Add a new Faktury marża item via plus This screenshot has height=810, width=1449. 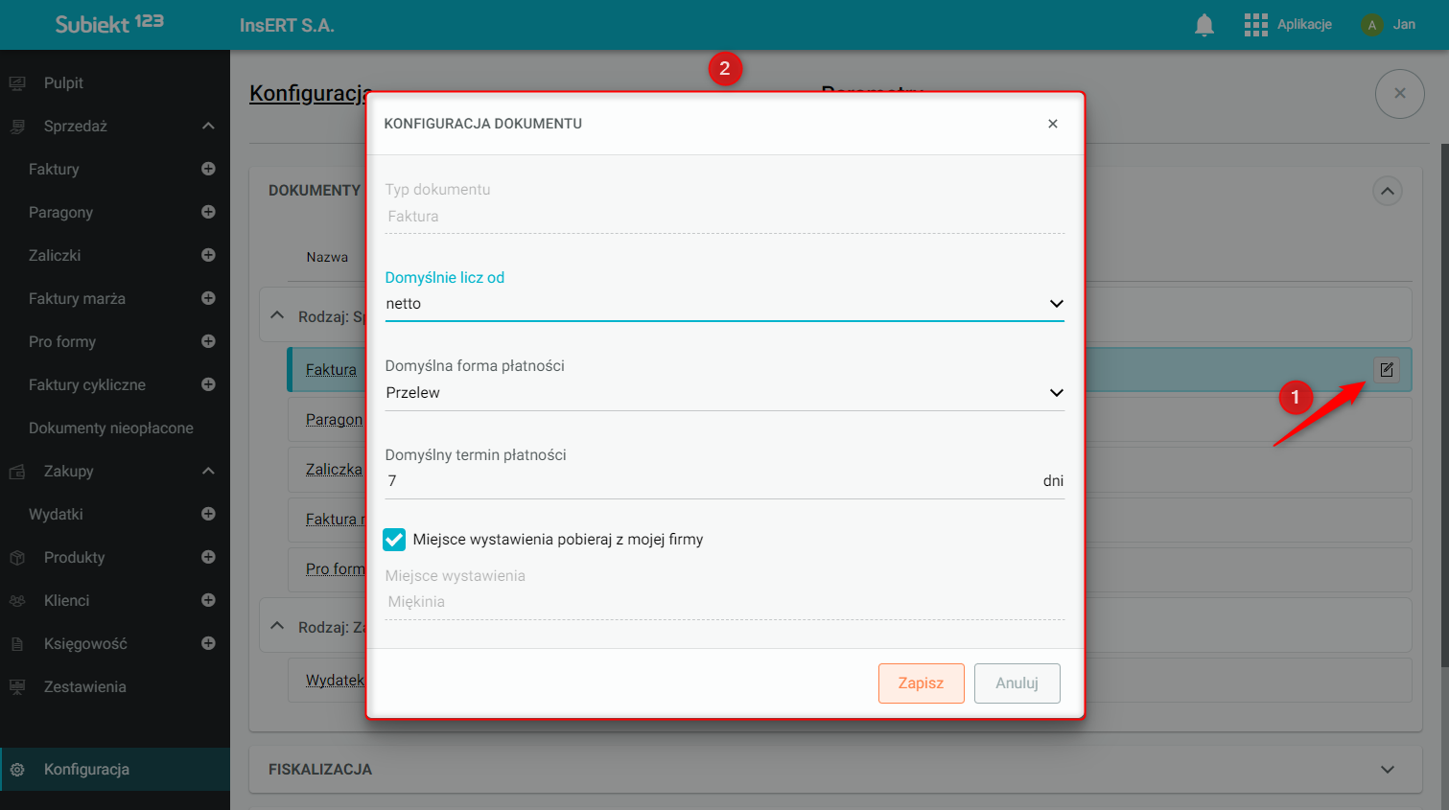pyautogui.click(x=208, y=298)
